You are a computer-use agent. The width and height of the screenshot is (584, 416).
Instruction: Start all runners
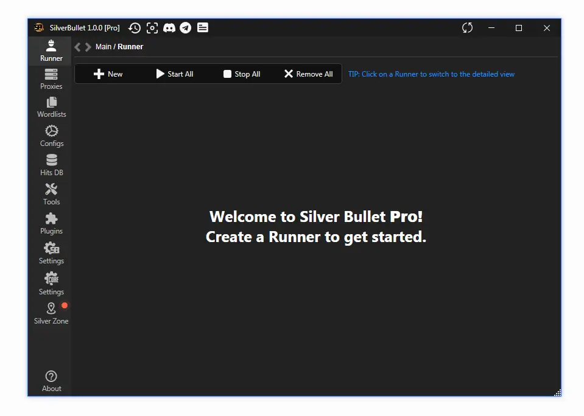pyautogui.click(x=175, y=74)
